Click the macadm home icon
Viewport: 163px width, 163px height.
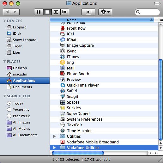pyautogui.click(x=9, y=74)
